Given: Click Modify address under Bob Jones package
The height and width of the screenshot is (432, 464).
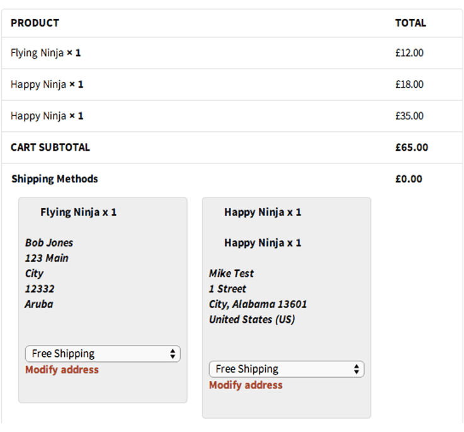Looking at the screenshot, I should (x=62, y=370).
